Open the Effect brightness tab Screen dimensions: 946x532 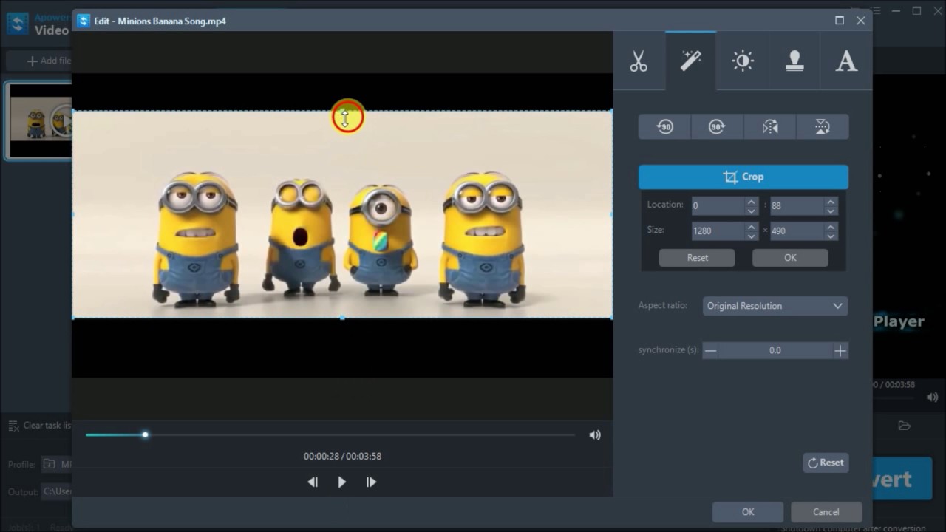pyautogui.click(x=742, y=61)
